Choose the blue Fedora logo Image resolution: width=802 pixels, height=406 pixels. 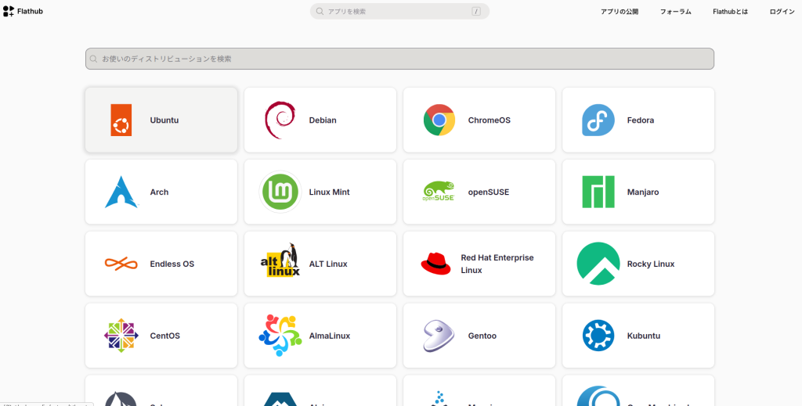[x=598, y=120]
